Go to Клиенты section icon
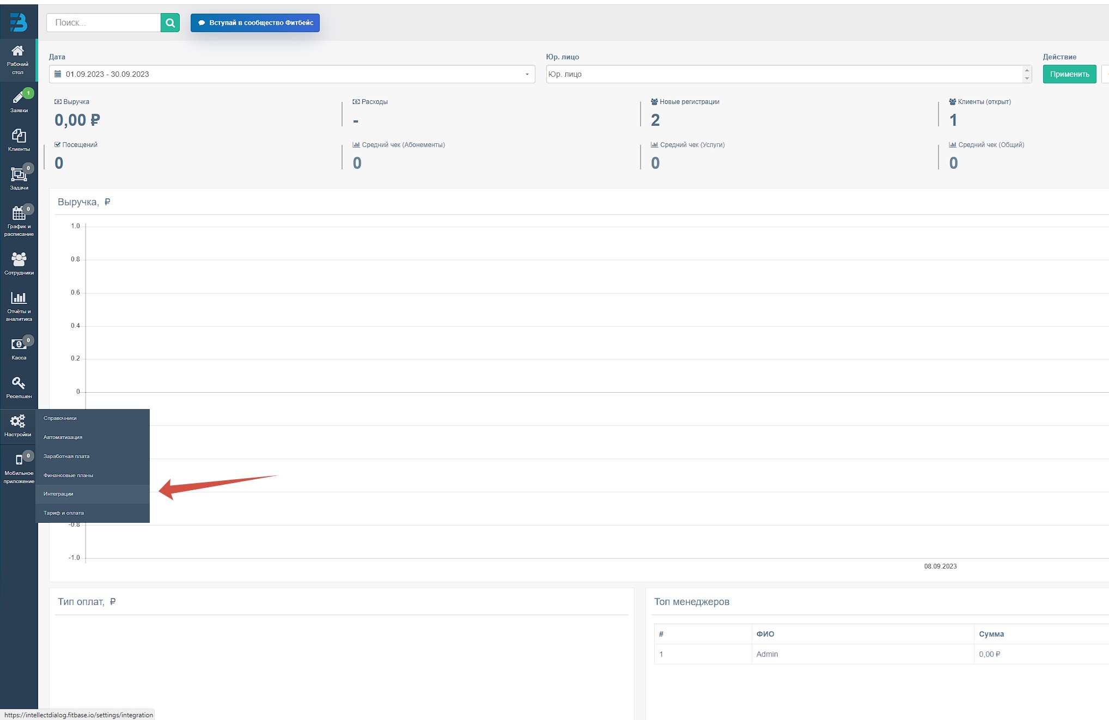The image size is (1109, 720). pyautogui.click(x=19, y=136)
